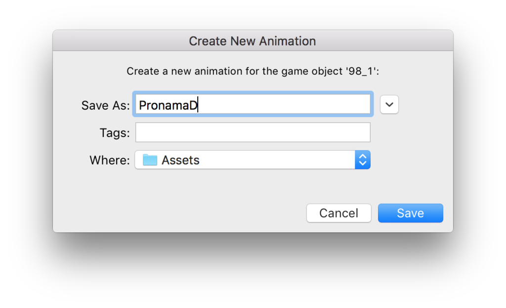Select the 'Save As:' label
Image resolution: width=506 pixels, height=308 pixels.
(x=106, y=105)
